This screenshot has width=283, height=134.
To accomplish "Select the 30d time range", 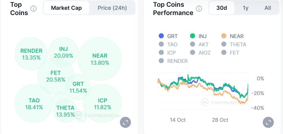I will pyautogui.click(x=222, y=8).
